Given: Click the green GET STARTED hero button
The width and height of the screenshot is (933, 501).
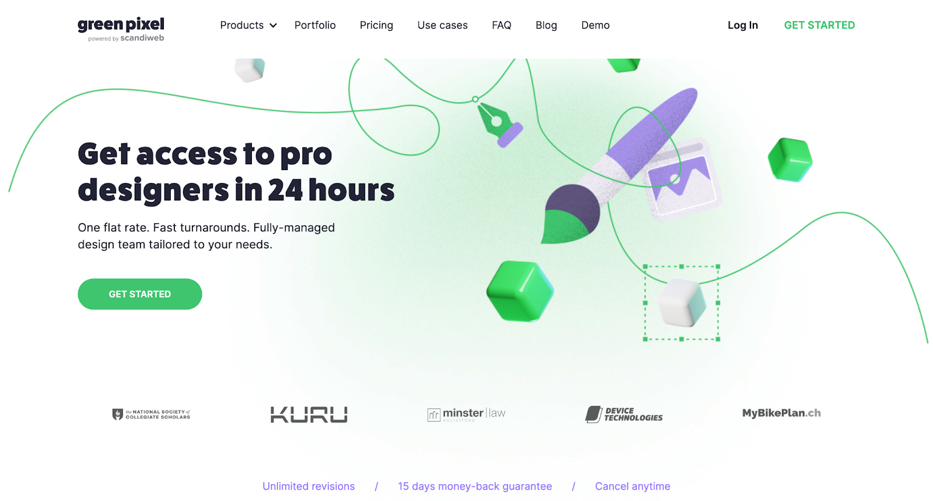Looking at the screenshot, I should (140, 294).
